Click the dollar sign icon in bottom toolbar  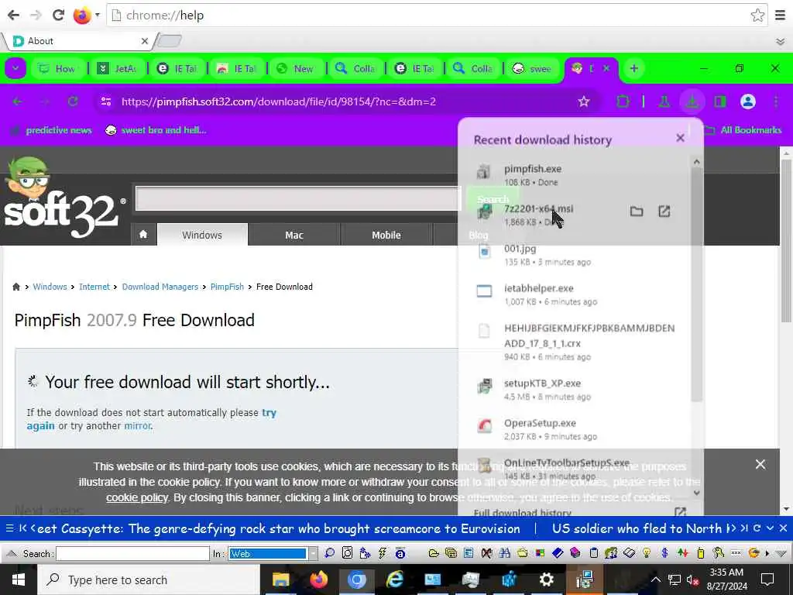click(664, 553)
